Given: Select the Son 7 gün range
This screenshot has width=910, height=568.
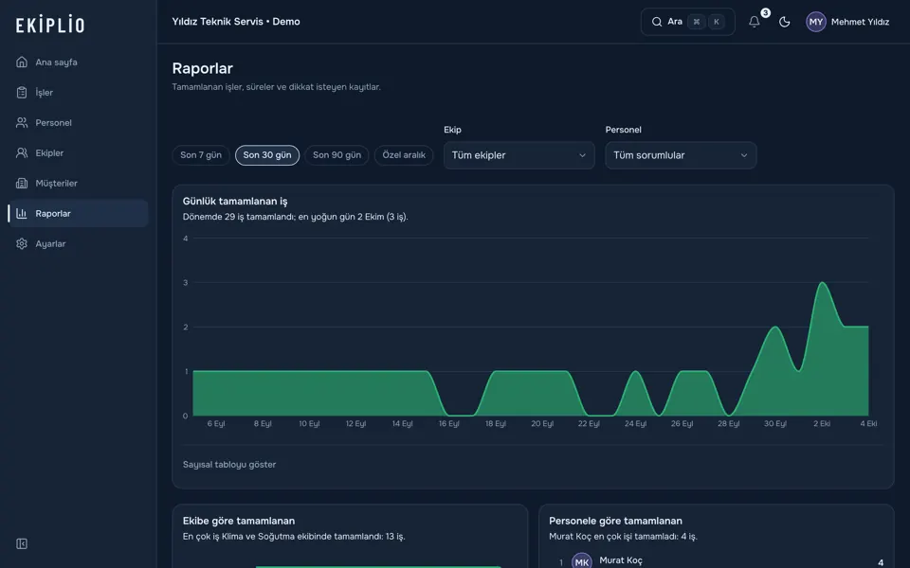Looking at the screenshot, I should tap(201, 155).
